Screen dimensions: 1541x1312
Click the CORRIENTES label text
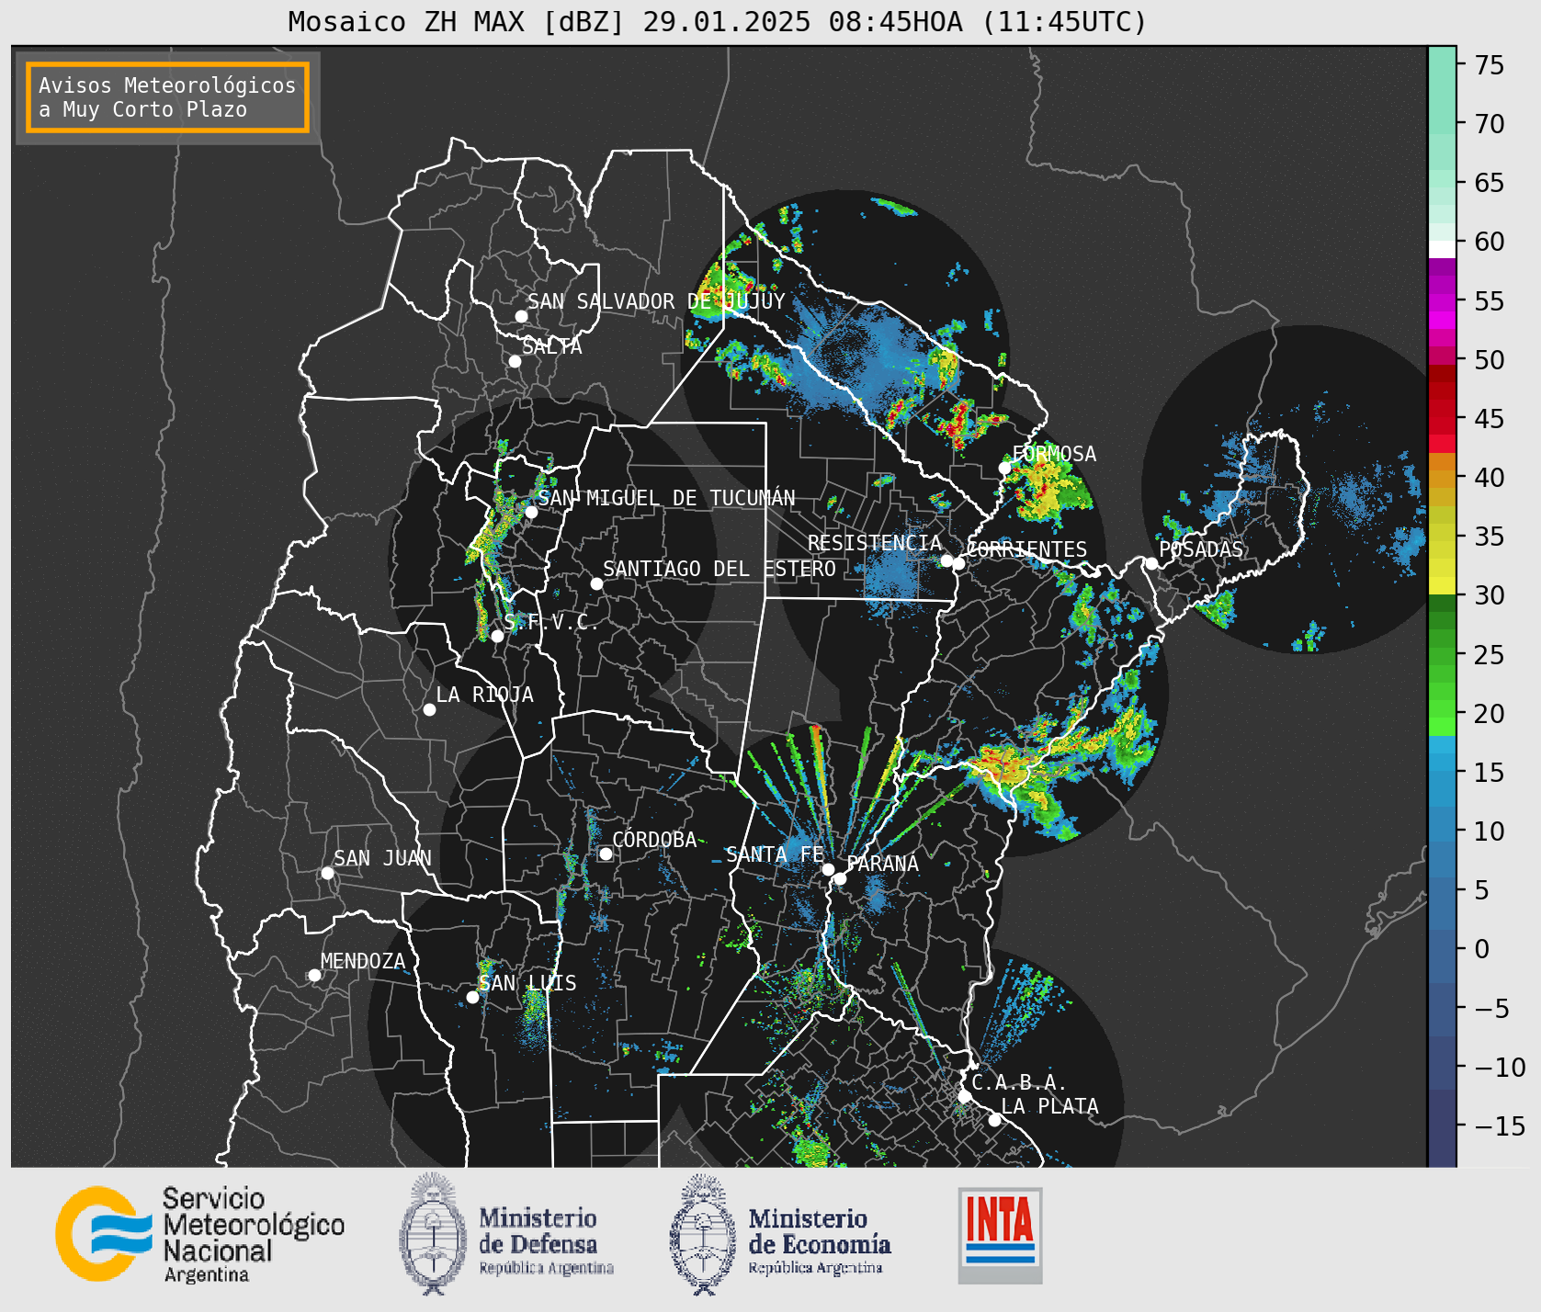[x=1026, y=549]
